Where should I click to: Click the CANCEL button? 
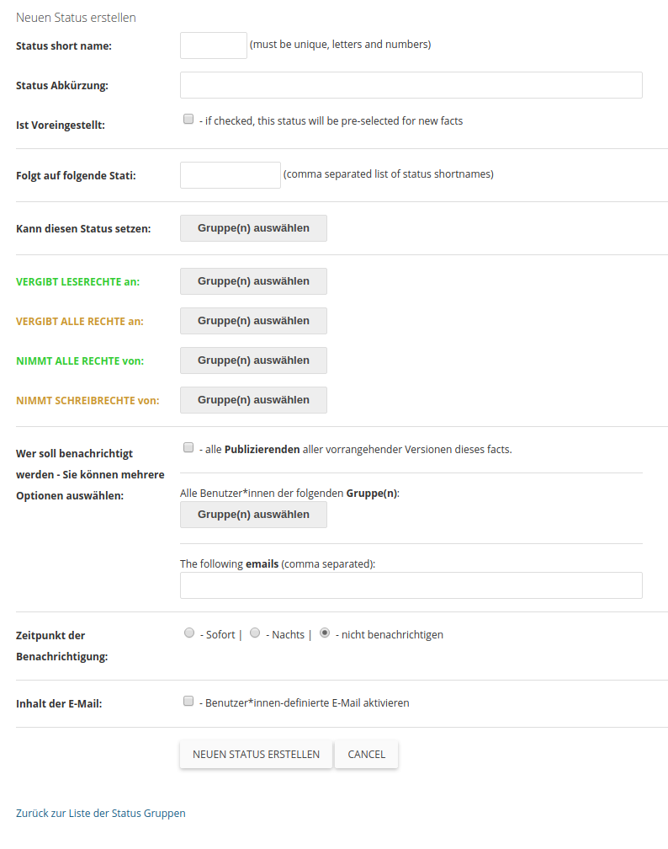point(366,755)
